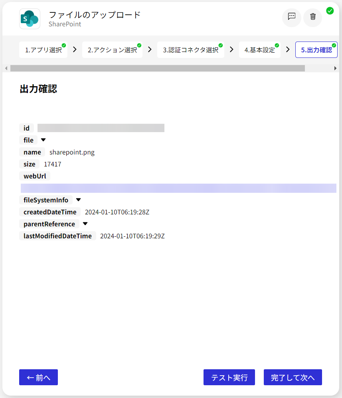Click the left arrow of the step scrollbar

[x=6, y=68]
